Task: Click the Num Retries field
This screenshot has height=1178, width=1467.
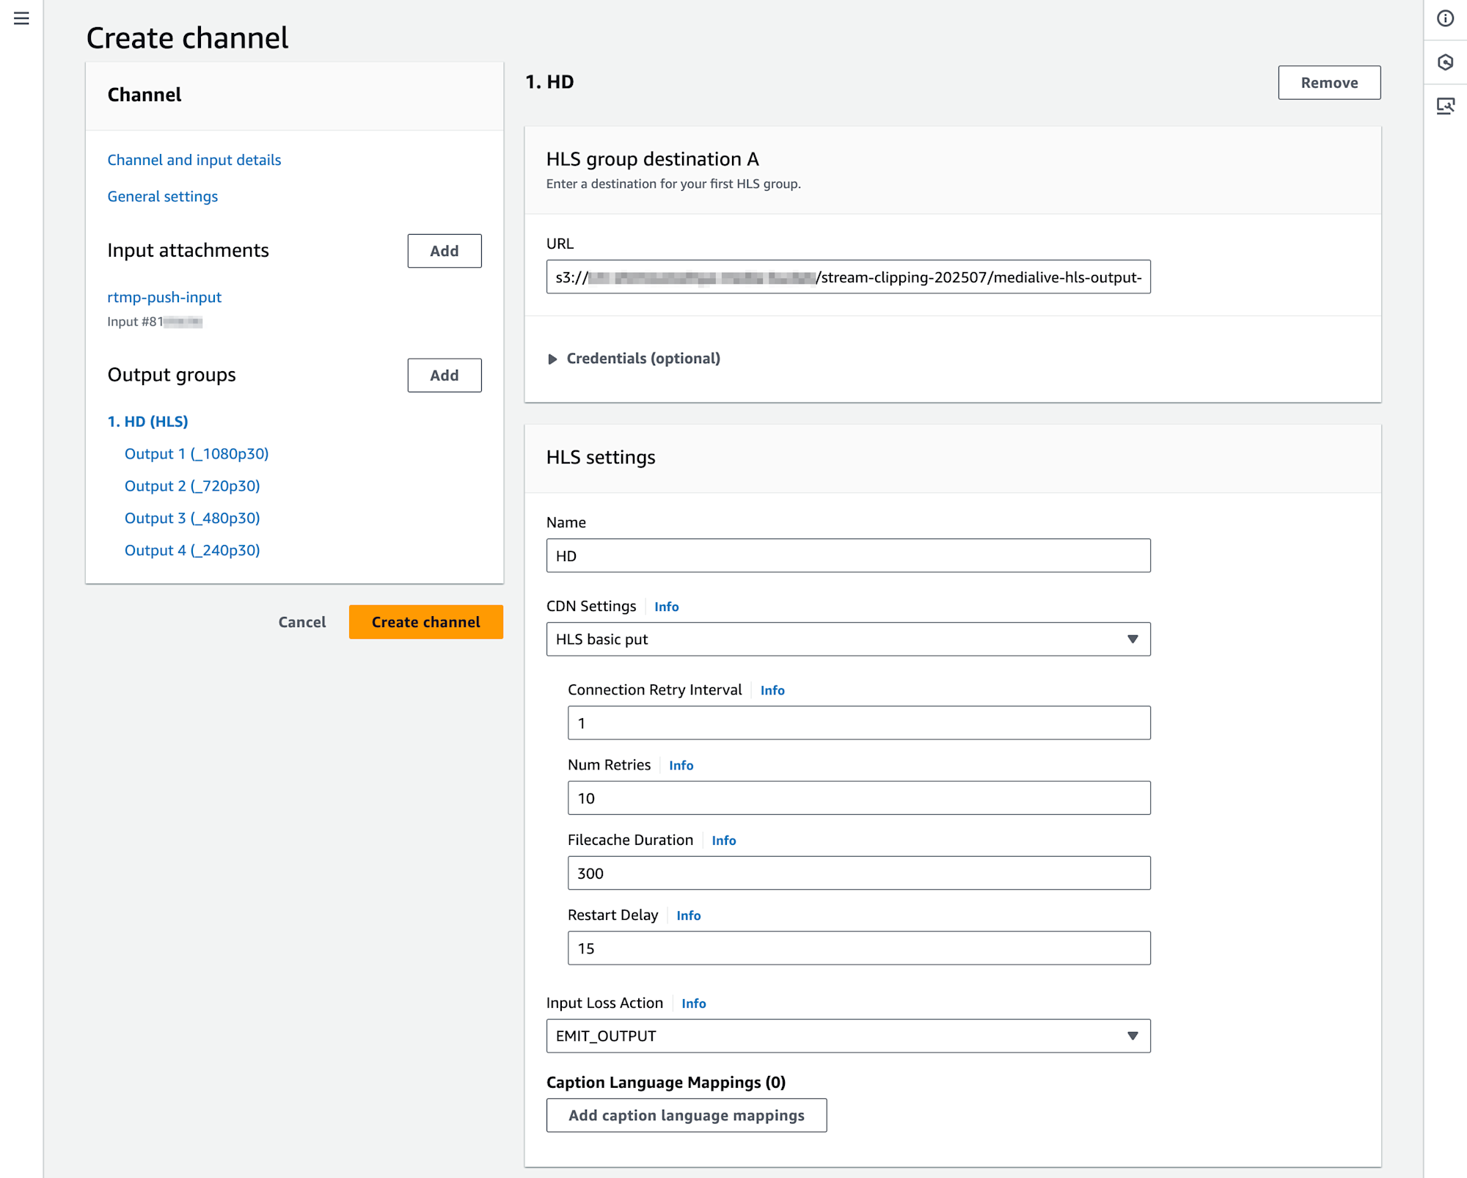Action: (859, 798)
